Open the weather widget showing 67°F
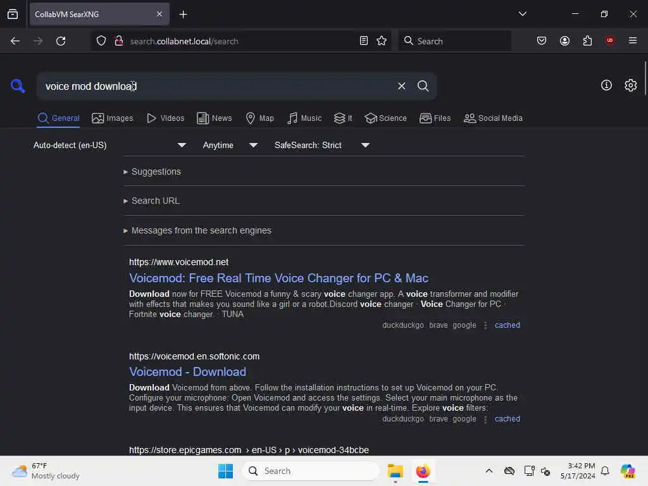648x486 pixels. (x=46, y=471)
